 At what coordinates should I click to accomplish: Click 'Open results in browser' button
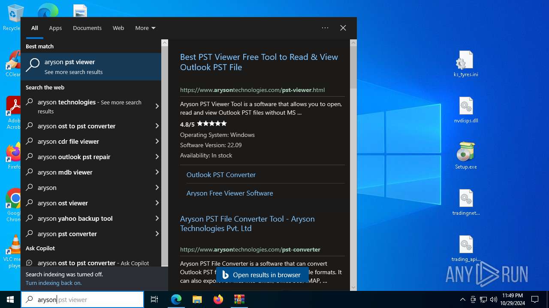click(x=262, y=275)
